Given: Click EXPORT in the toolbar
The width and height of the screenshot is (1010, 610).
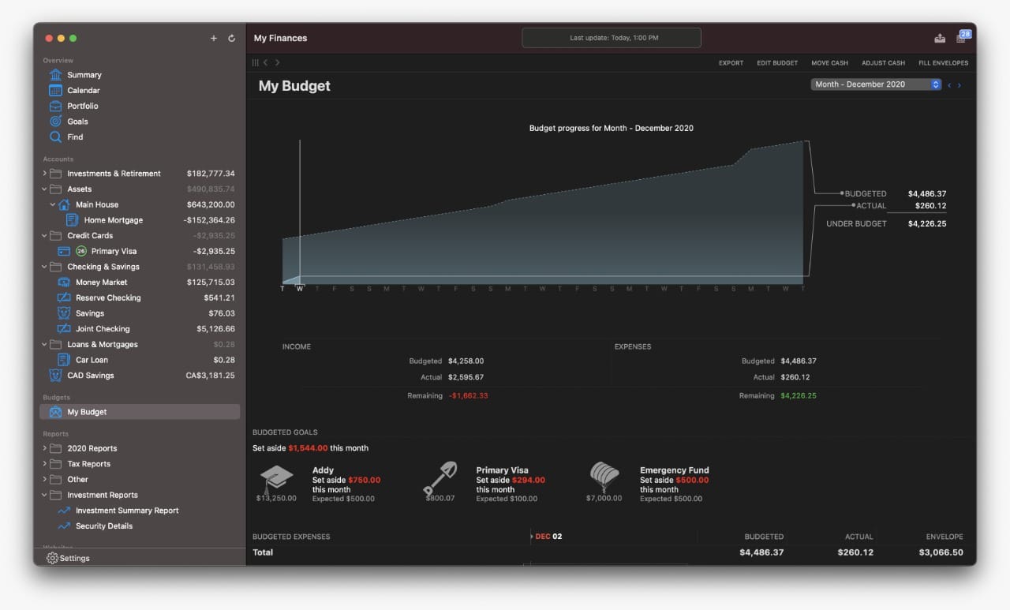Looking at the screenshot, I should [731, 63].
